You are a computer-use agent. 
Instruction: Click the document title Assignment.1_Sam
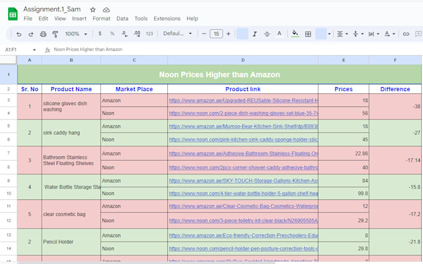[52, 9]
